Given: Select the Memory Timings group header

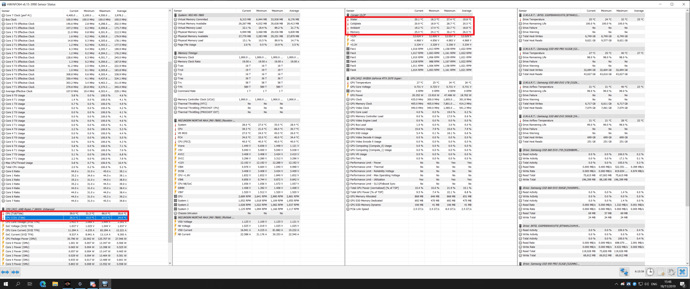Looking at the screenshot, I should pos(237,53).
